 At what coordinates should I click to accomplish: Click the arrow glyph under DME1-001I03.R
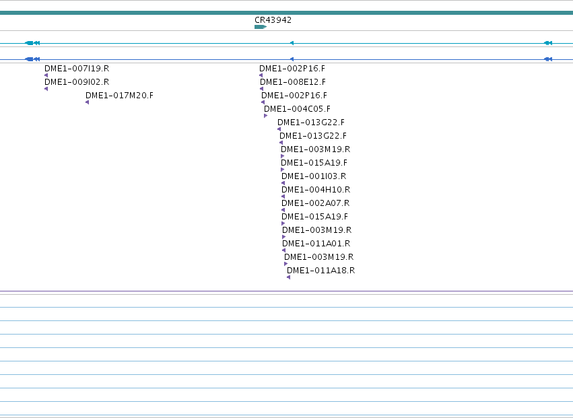click(x=283, y=183)
